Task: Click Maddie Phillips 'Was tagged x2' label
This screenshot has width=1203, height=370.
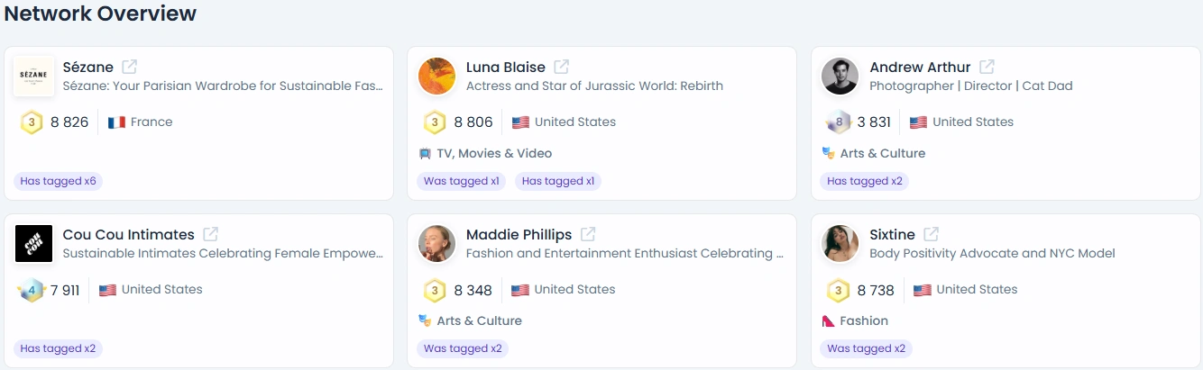Action: pos(463,348)
